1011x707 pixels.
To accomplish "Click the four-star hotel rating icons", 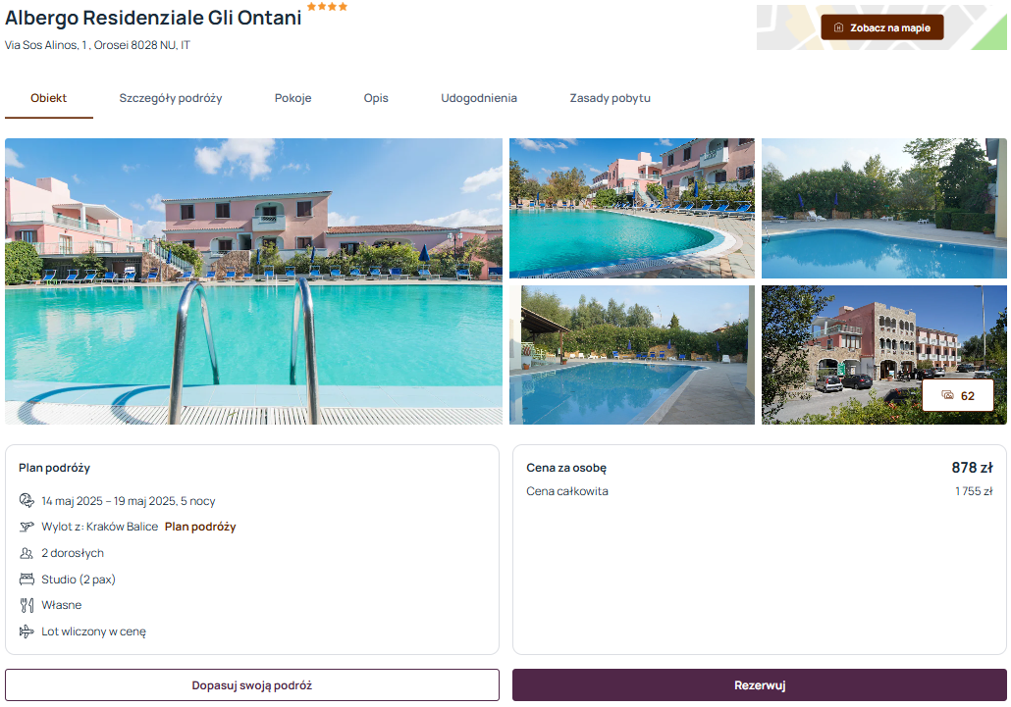I will click(327, 7).
